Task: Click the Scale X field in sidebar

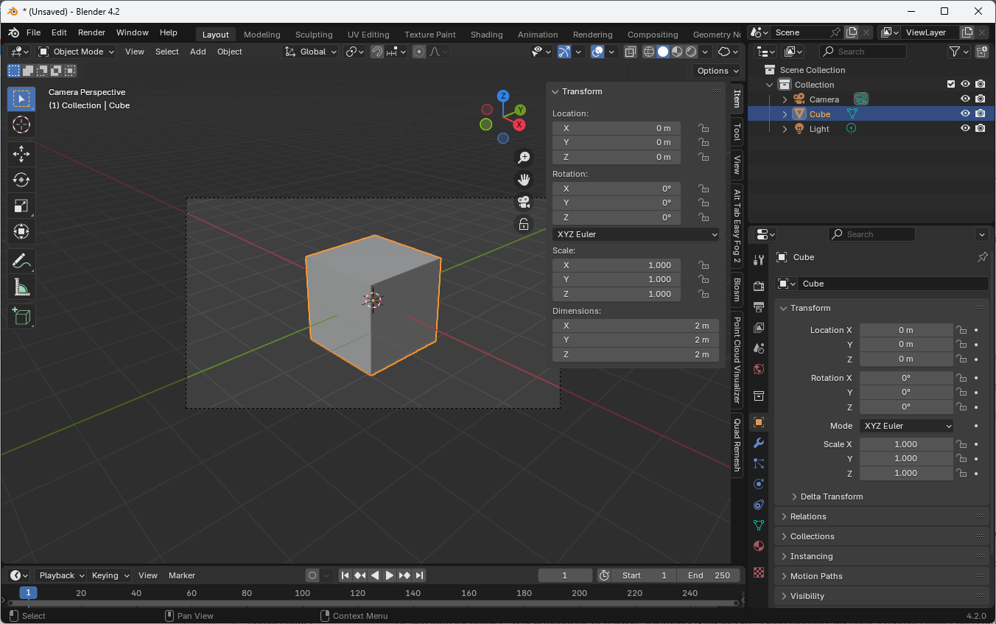Action: click(617, 265)
